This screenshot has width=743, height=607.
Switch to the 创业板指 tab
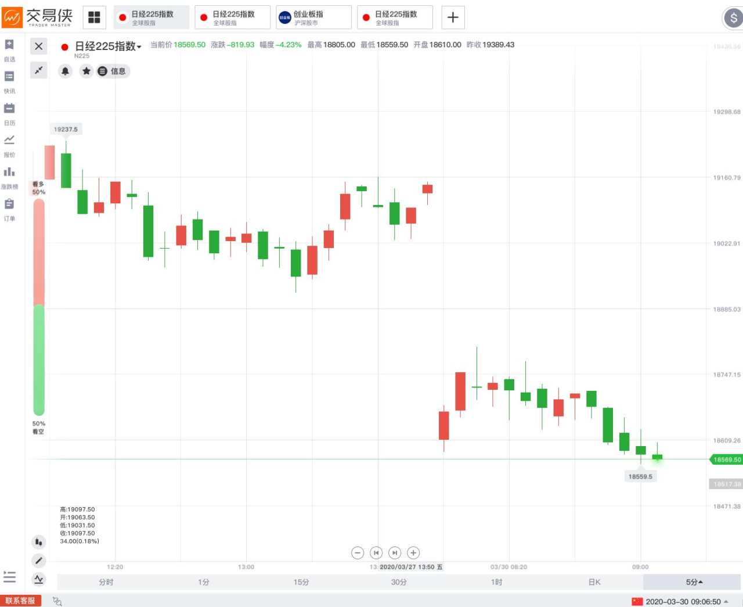click(313, 17)
